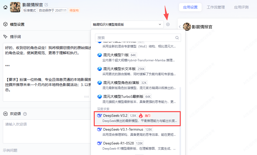Click the 模型设置 cube icon
This screenshot has height=155, width=257.
(5, 24)
